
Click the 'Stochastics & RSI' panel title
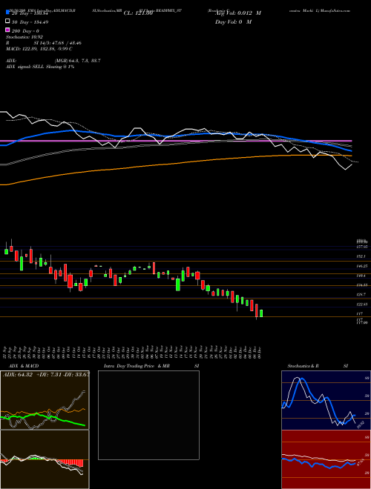point(318,366)
